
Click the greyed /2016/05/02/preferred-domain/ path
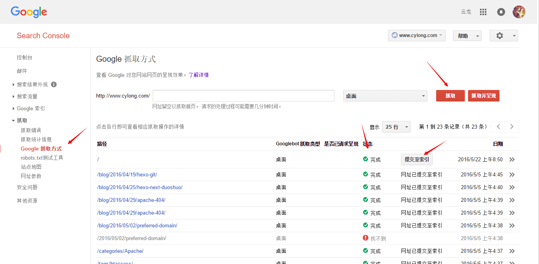pos(132,238)
